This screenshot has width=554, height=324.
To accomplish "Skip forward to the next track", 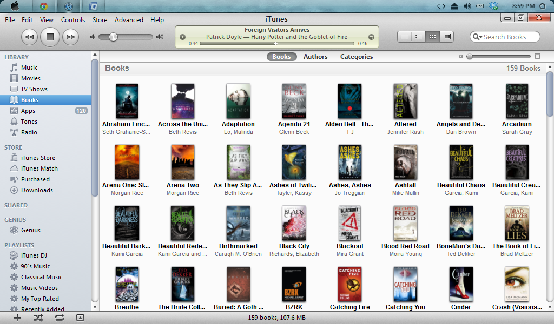I will pos(71,37).
